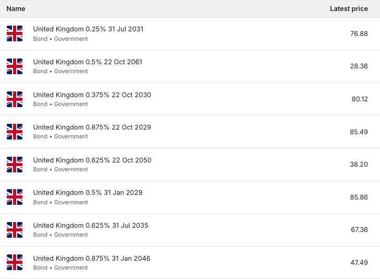The width and height of the screenshot is (380, 279).
Task: Open United Kingdom 0.25% 31 Jul 2031 bond
Action: [88, 29]
